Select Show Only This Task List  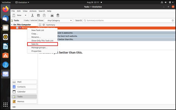pyautogui.click(x=43, y=40)
